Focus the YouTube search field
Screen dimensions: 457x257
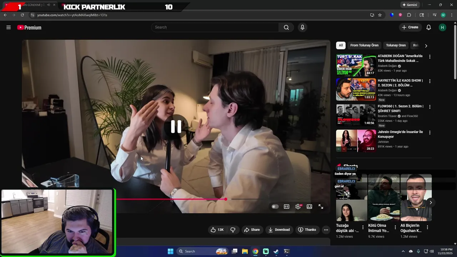pos(215,27)
